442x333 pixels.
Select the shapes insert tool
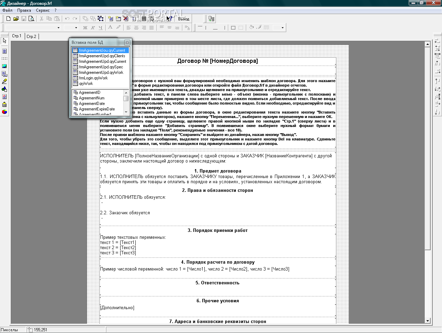click(x=4, y=89)
